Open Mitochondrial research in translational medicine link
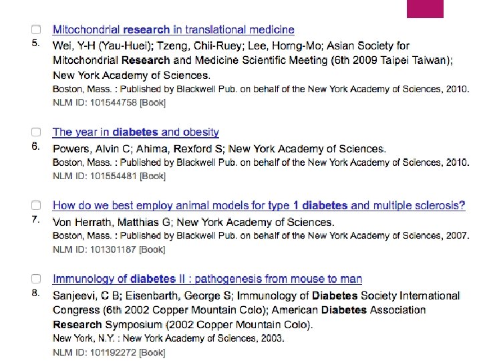Image resolution: width=481 pixels, height=361 pixels. coord(173,29)
